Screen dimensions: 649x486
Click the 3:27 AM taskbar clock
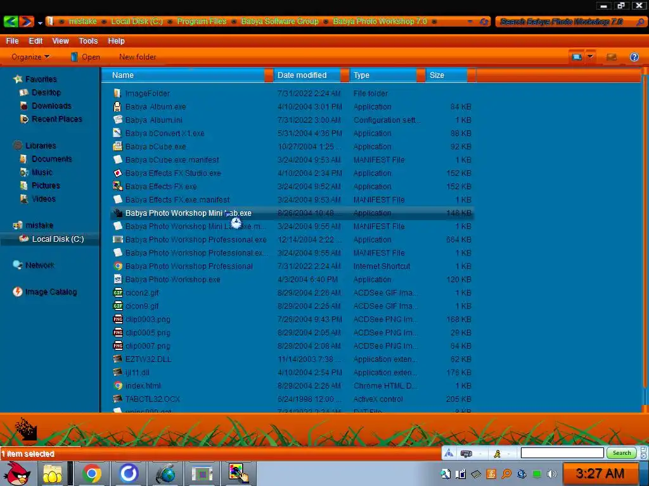click(600, 473)
